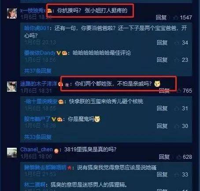200x191 pixels.
Task: Like the reply with 31 likes
Action: [177, 109]
